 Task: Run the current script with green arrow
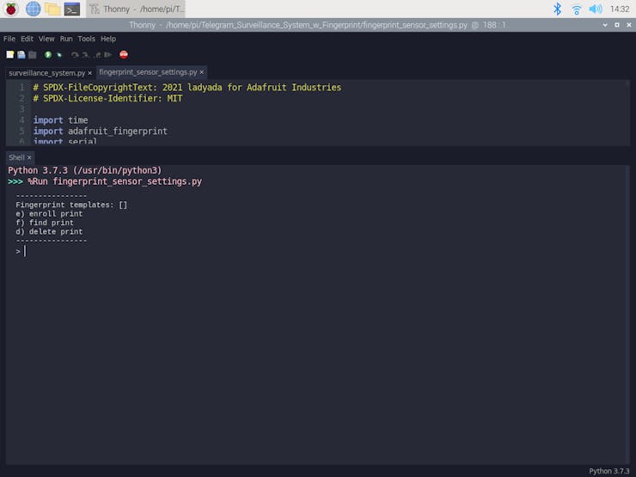click(48, 54)
